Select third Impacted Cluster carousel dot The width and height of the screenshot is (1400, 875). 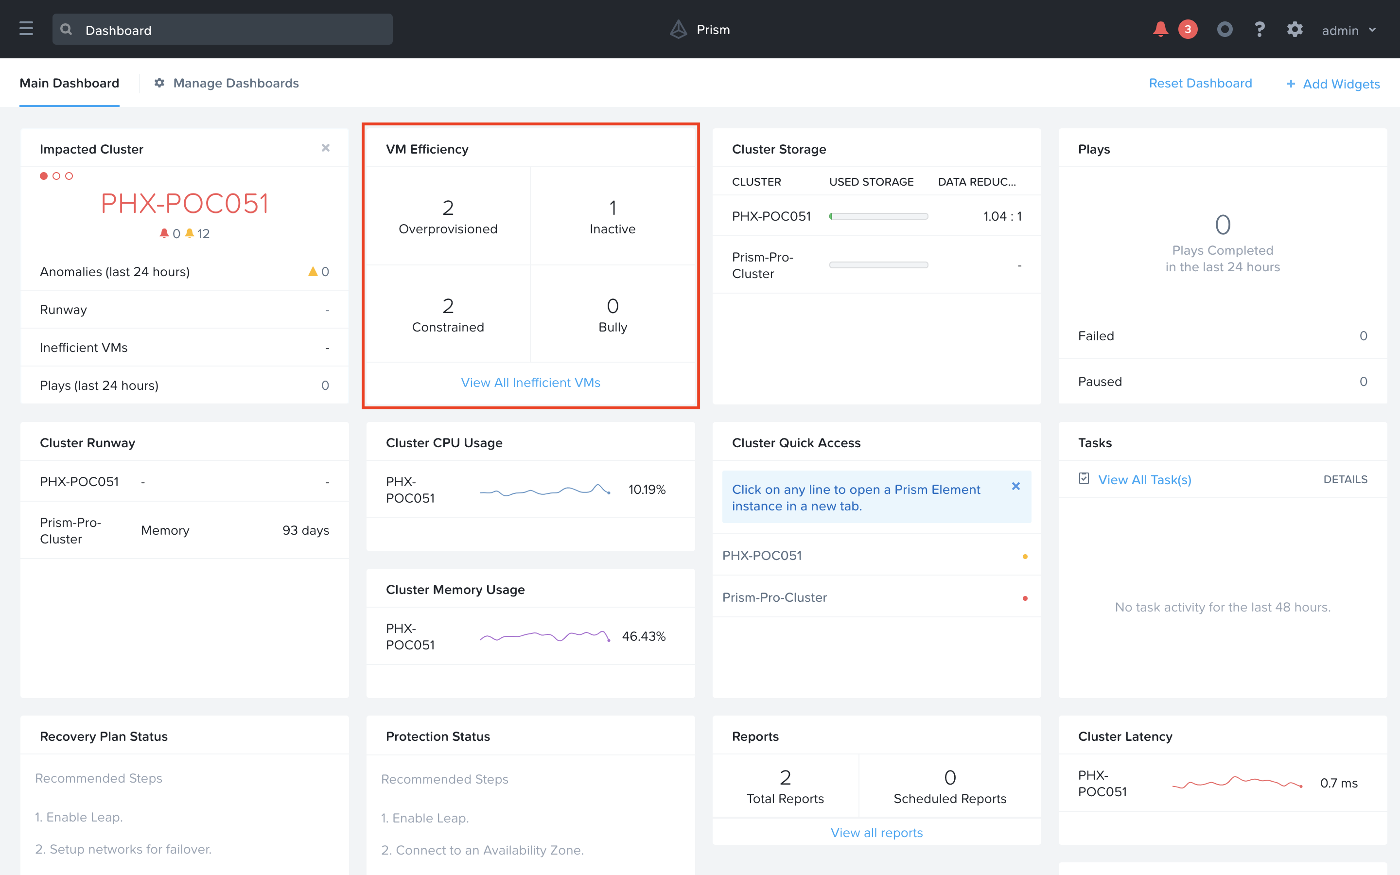(69, 176)
